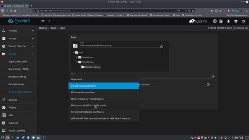This screenshot has width=249, height=140.
Task: Go to the Sharing breadcrumb
Action: [x=43, y=28]
